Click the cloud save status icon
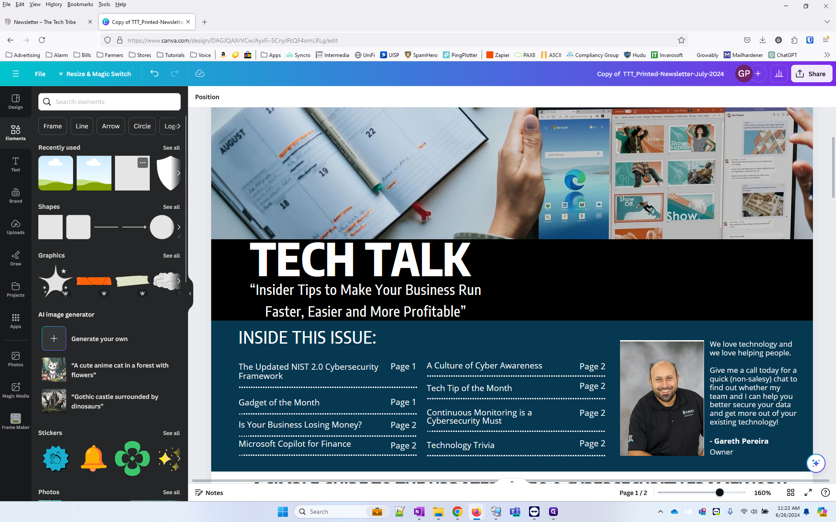Image resolution: width=836 pixels, height=522 pixels. point(200,74)
